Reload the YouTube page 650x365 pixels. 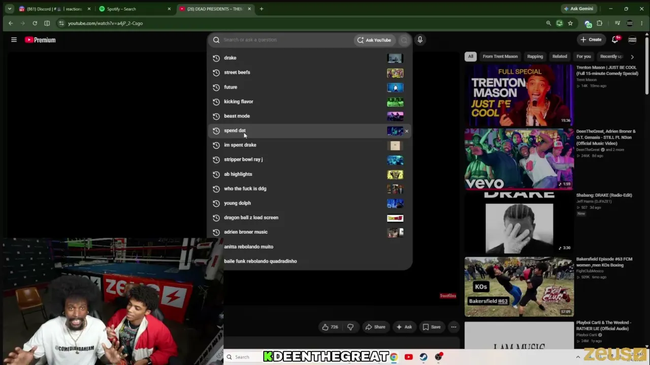(x=35, y=23)
